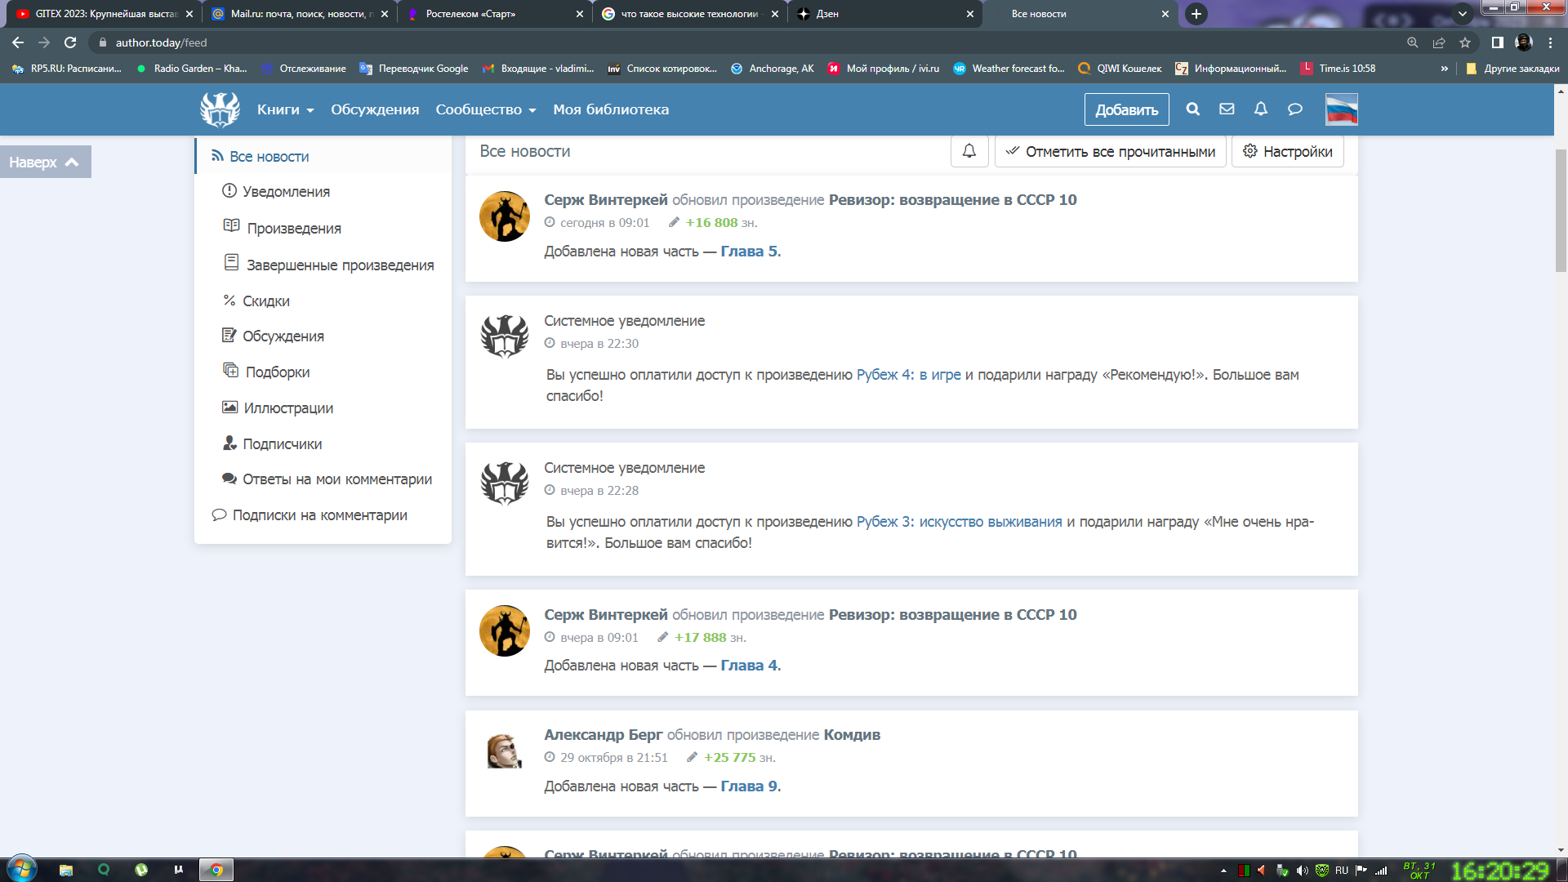Viewport: 1568px width, 882px height.
Task: Open the header notifications bell icon
Action: [x=1261, y=109]
